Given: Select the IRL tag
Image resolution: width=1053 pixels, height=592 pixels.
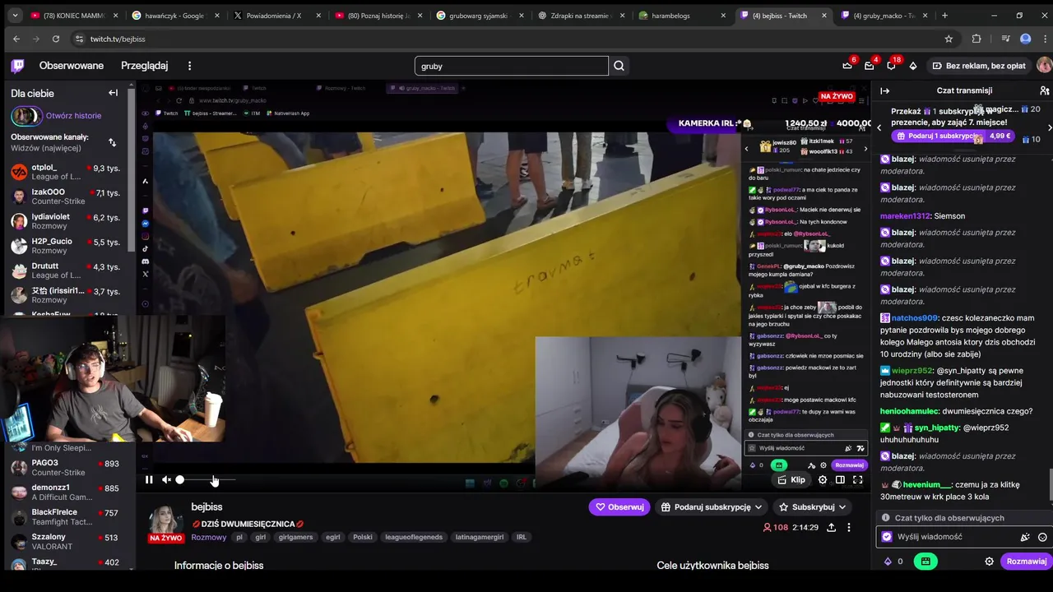Looking at the screenshot, I should pos(521,537).
